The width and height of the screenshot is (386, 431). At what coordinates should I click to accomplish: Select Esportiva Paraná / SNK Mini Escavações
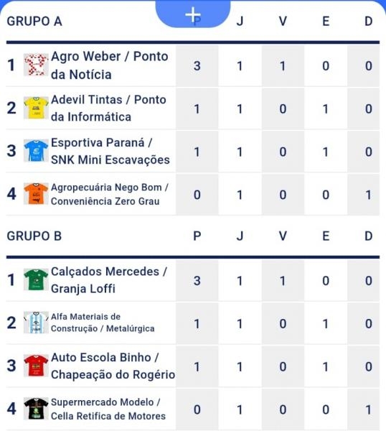[x=110, y=151]
